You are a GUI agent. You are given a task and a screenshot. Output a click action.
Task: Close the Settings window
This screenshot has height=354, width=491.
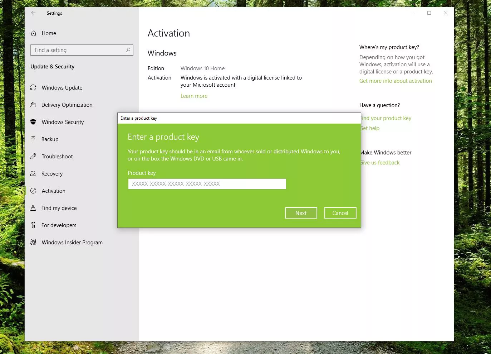(x=446, y=13)
